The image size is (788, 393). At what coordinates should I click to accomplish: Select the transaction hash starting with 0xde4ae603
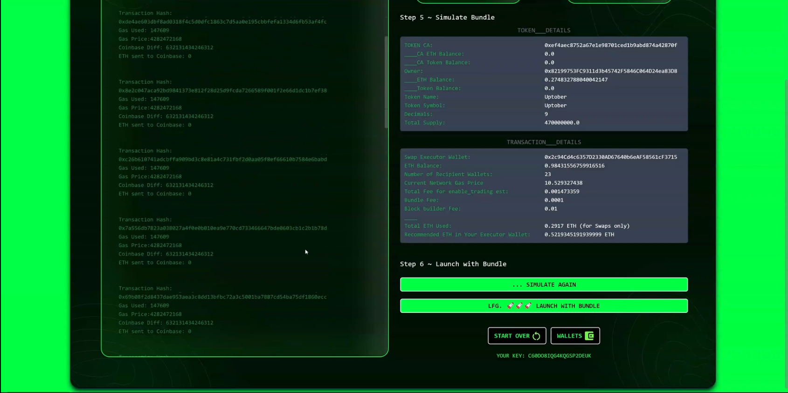(x=222, y=22)
